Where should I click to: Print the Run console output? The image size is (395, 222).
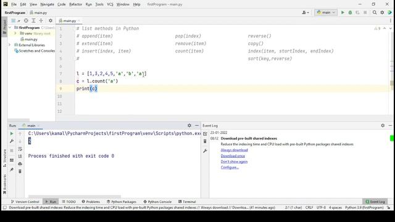20,164
